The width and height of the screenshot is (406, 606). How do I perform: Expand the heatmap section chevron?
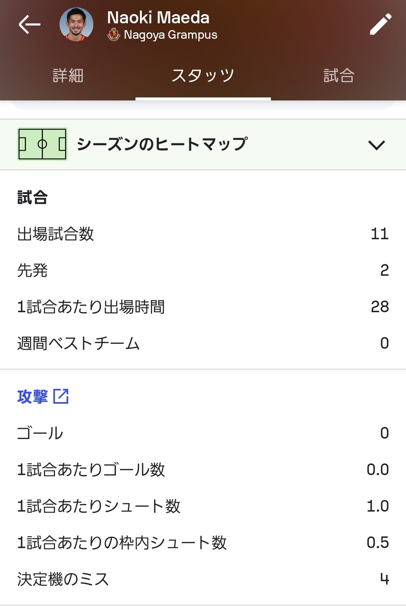pos(376,145)
